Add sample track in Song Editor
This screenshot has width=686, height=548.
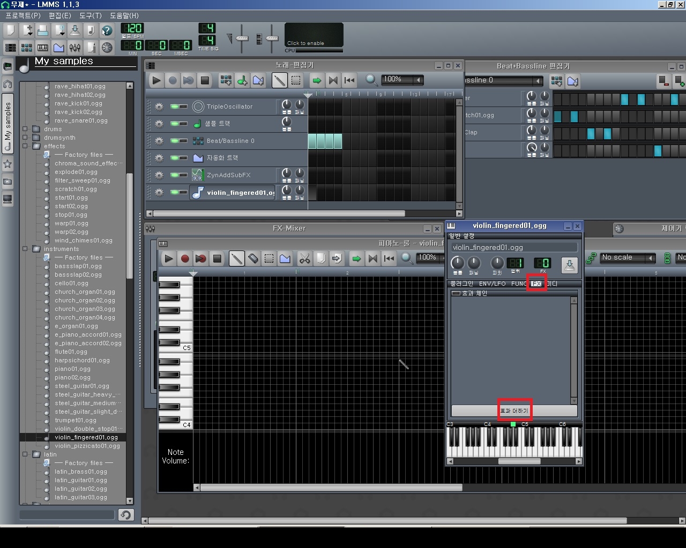point(242,80)
